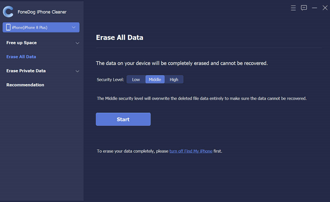Select Free up Space in the sidebar

[x=21, y=43]
